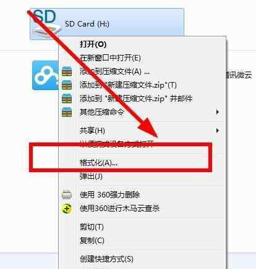Click archive icon beside 并邮件 entry
This screenshot has height=269, width=256.
point(67,99)
